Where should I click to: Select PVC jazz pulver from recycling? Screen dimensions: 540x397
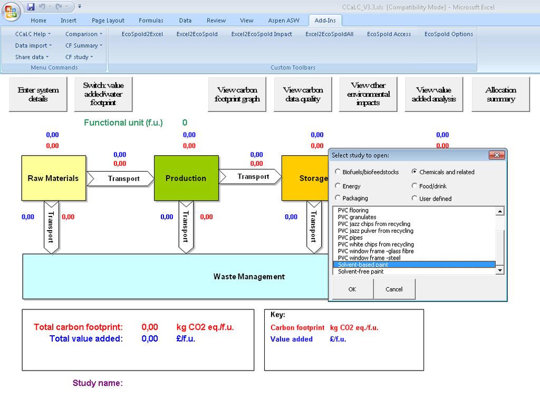click(x=414, y=231)
